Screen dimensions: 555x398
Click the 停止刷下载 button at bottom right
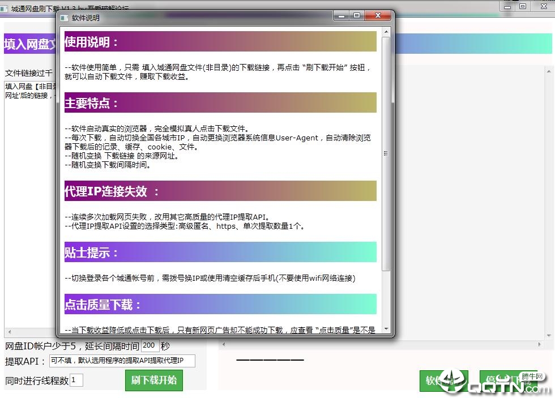(509, 380)
